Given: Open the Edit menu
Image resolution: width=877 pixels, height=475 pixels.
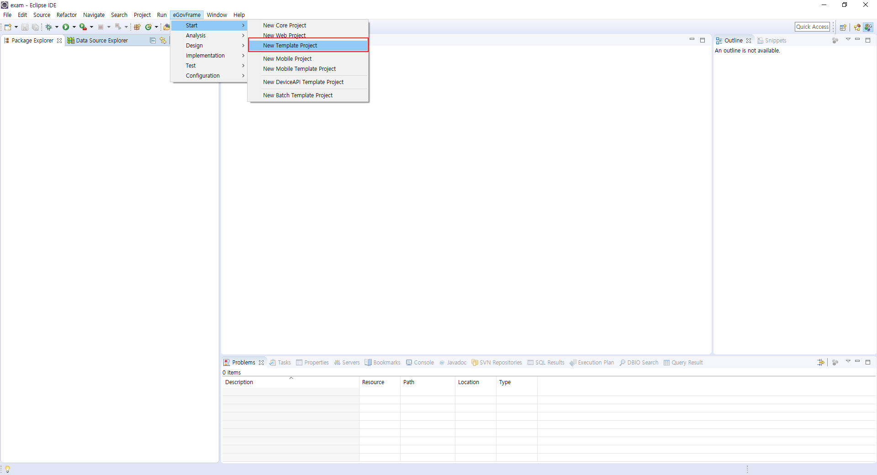Looking at the screenshot, I should [22, 15].
